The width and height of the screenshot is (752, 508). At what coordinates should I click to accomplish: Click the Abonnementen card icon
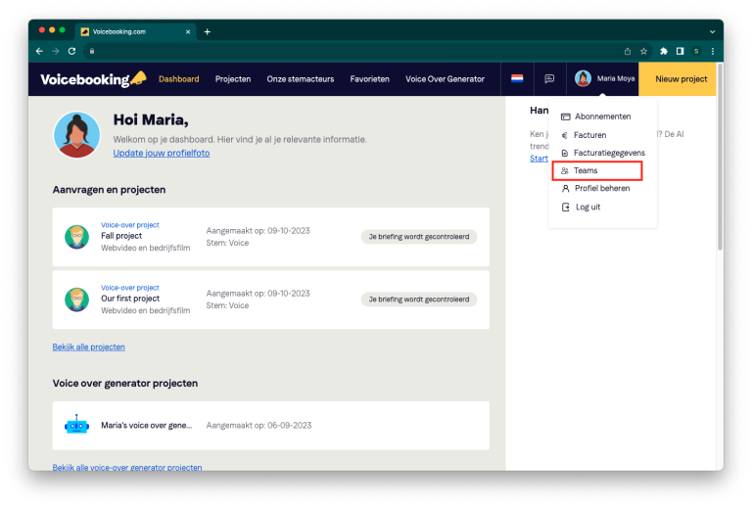[x=565, y=116]
